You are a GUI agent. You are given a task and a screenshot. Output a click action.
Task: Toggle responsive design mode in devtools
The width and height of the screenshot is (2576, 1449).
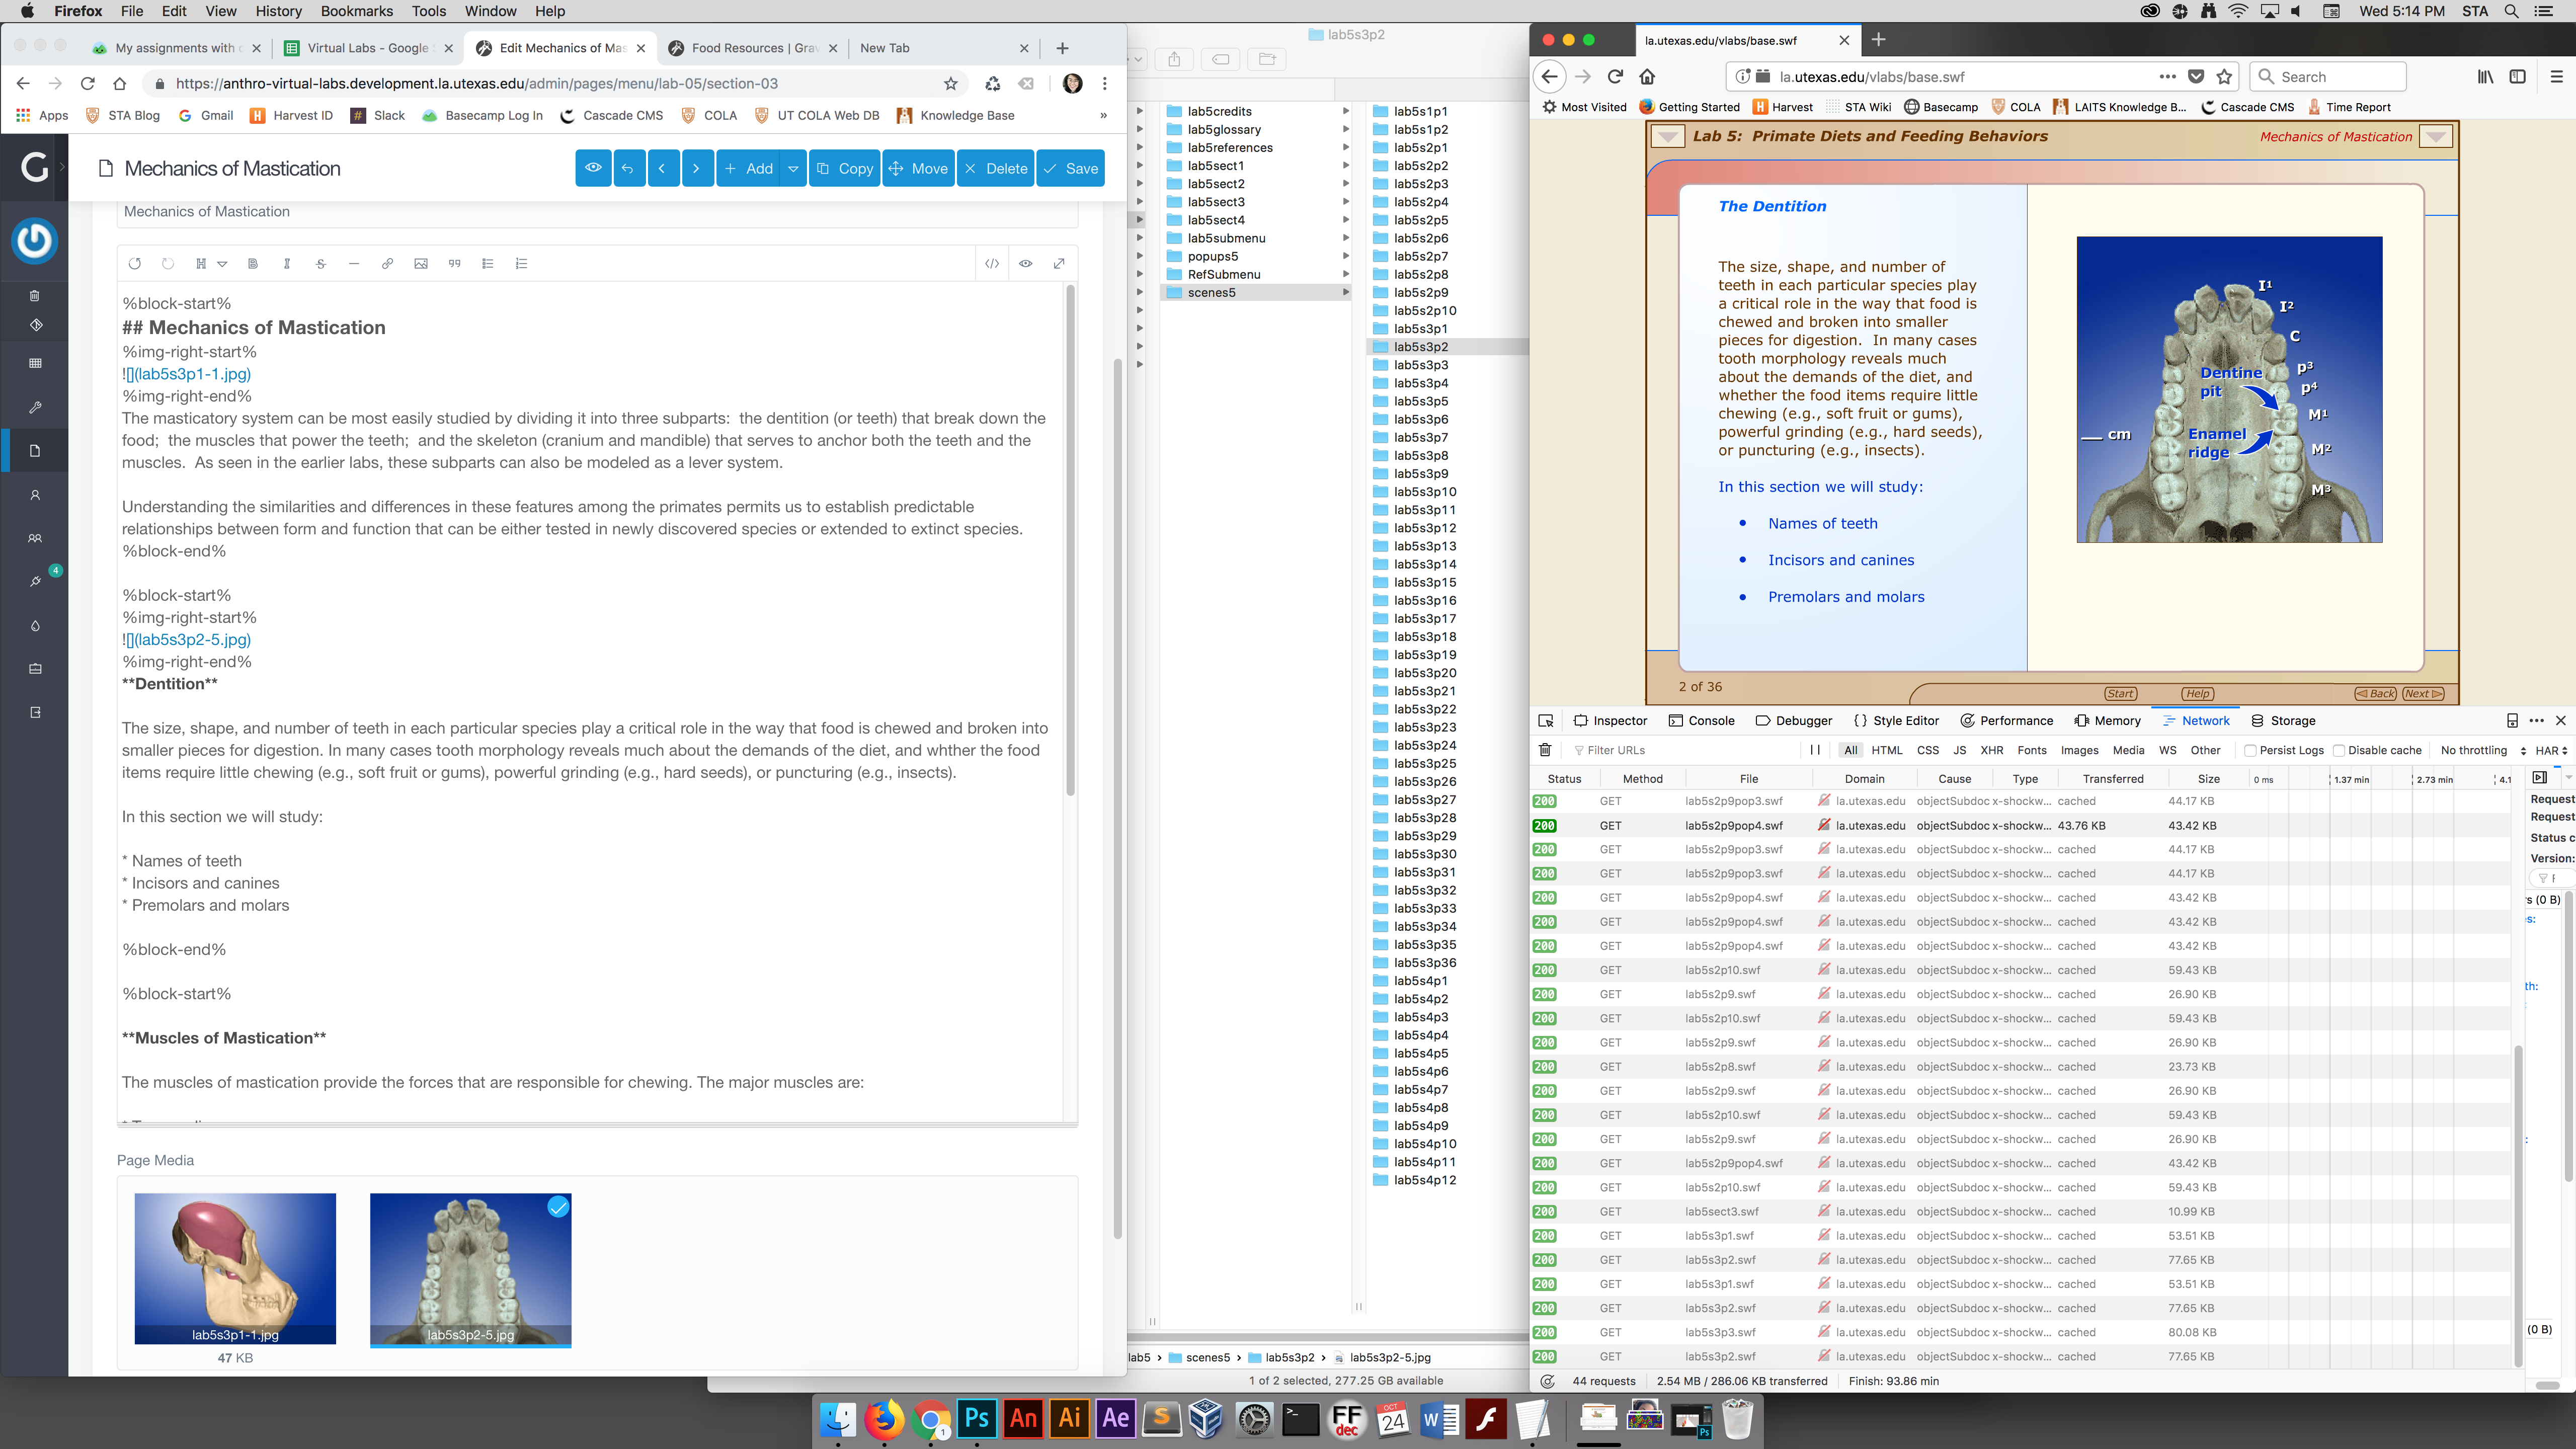(x=2512, y=721)
